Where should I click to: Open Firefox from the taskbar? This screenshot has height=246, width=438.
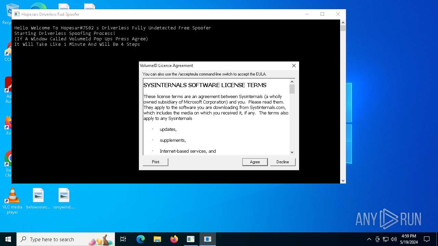(x=174, y=239)
